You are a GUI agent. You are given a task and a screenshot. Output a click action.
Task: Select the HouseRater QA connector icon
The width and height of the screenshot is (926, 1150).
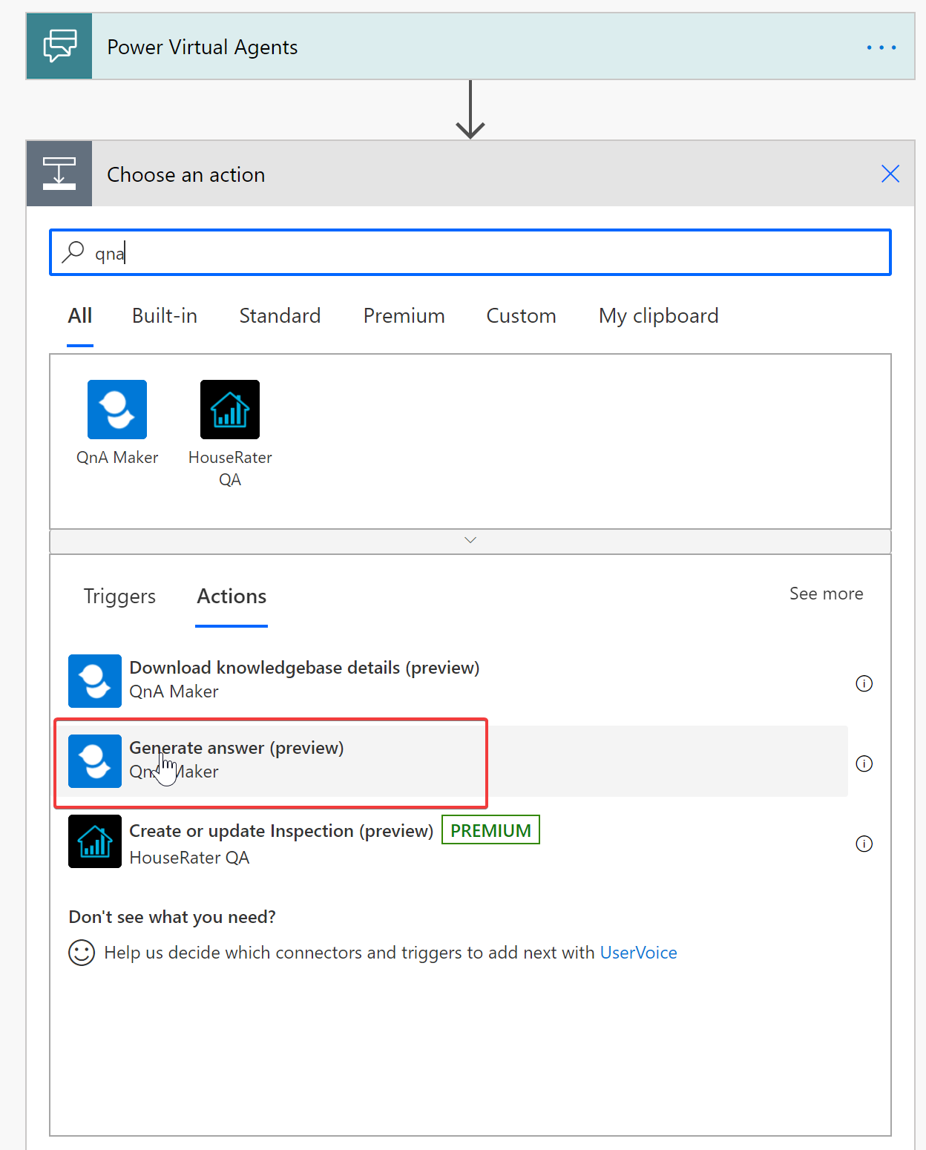pos(230,410)
